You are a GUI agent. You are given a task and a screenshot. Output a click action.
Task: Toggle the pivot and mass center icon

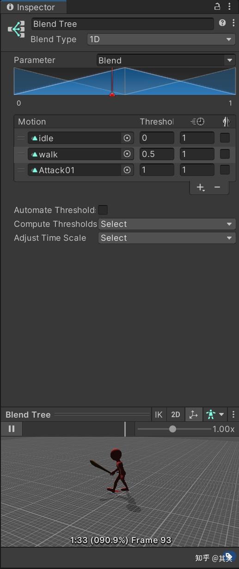193,415
